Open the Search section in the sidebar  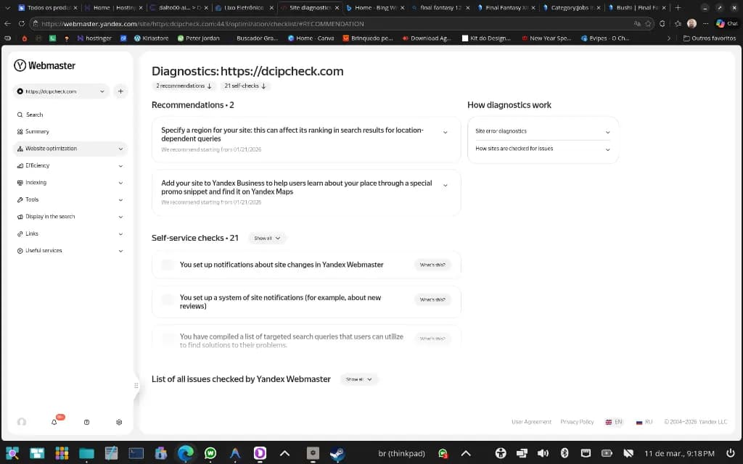(34, 115)
